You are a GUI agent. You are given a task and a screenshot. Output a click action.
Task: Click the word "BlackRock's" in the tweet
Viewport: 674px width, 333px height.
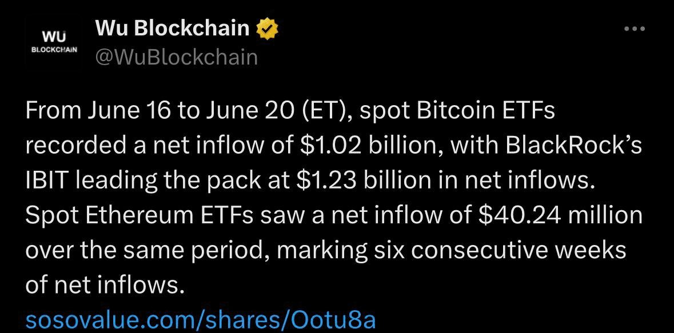[574, 146]
